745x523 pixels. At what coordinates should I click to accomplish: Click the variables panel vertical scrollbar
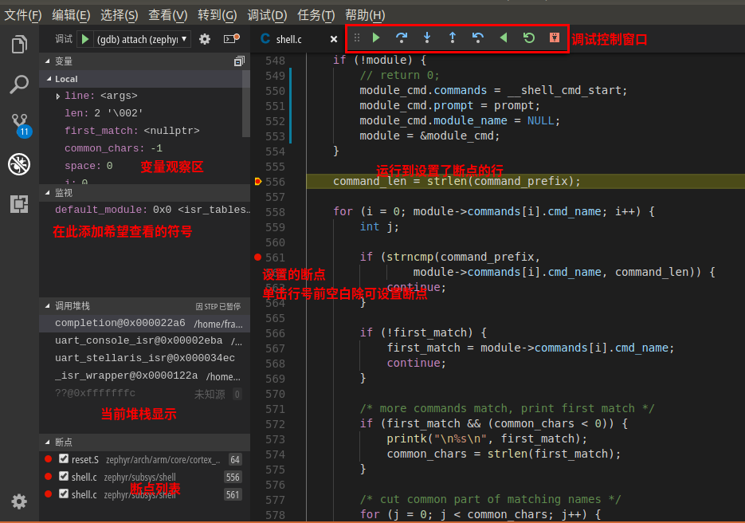(246, 104)
